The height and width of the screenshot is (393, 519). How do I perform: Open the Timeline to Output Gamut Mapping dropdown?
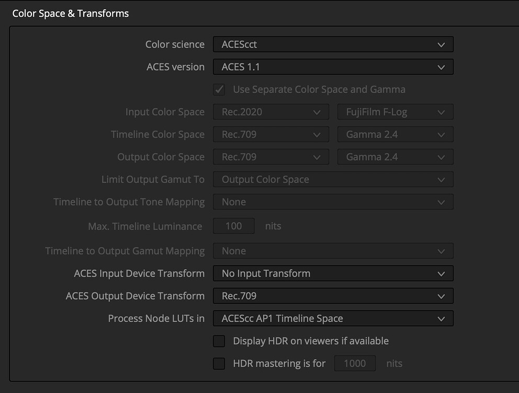click(333, 250)
